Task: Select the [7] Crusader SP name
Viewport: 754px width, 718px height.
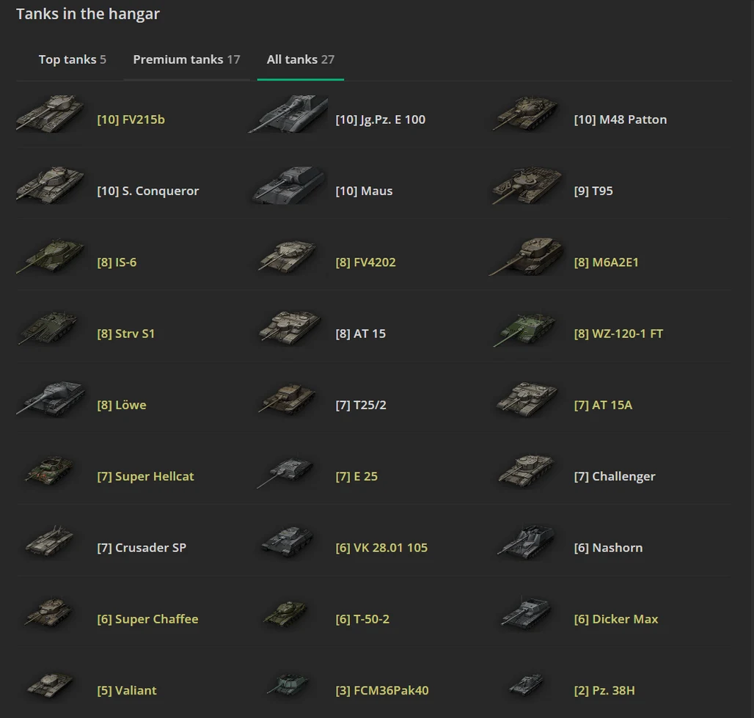Action: click(142, 548)
